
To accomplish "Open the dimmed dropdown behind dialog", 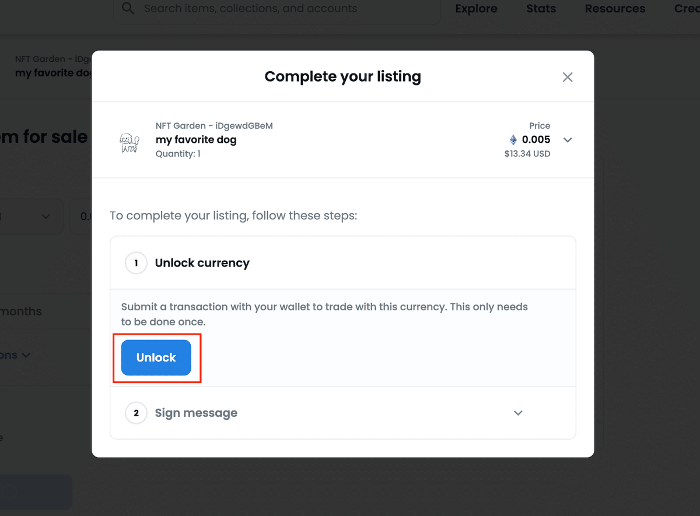I will click(29, 216).
